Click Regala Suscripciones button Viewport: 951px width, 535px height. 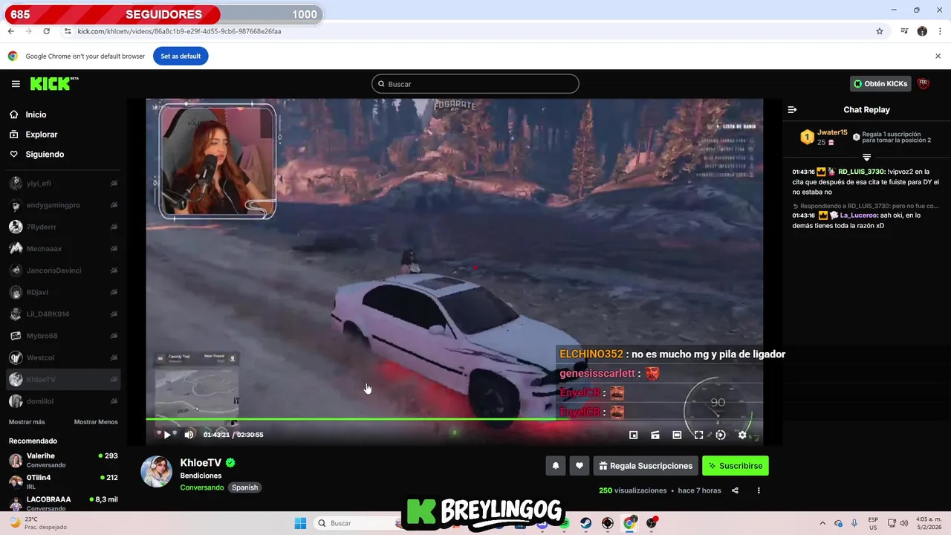[x=646, y=466]
